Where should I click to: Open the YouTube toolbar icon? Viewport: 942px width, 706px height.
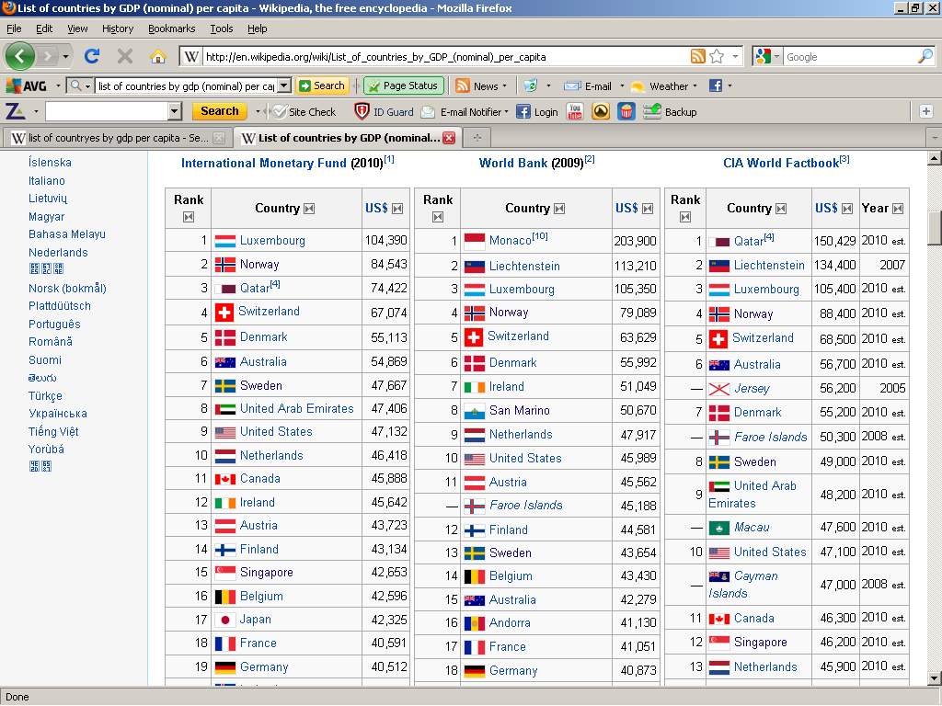pos(575,111)
